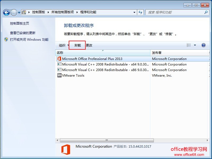Go to 控制面板主页 link
212x159 pixels.
pos(20,23)
